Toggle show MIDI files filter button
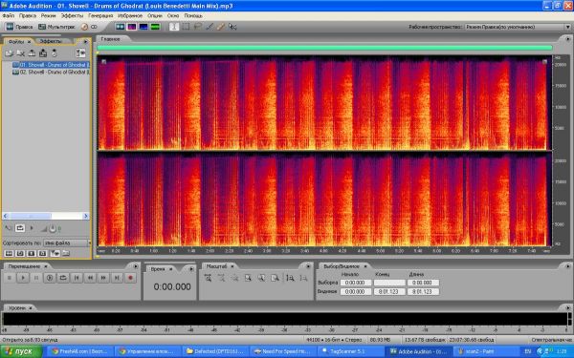574x358 pixels. click(x=43, y=253)
